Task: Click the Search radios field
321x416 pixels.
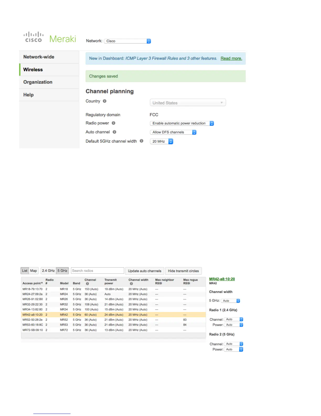Action: click(98, 271)
